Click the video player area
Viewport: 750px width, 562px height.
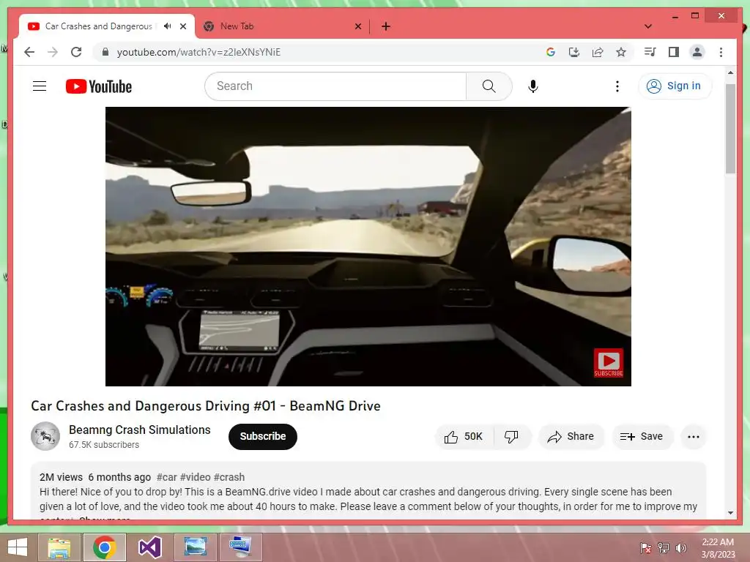[x=368, y=246]
